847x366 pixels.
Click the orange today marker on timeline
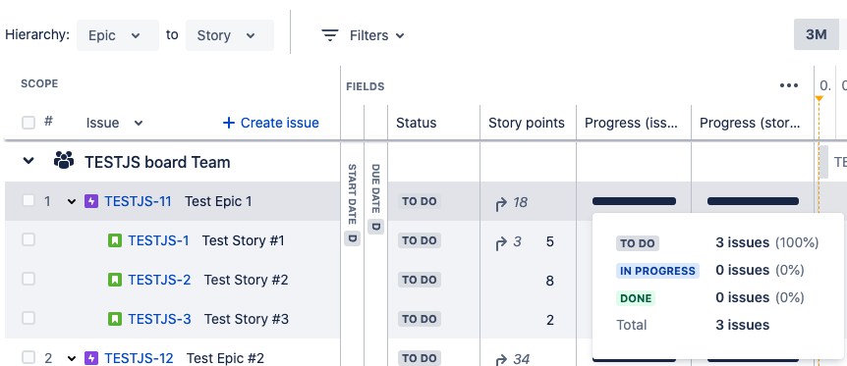pyautogui.click(x=819, y=98)
